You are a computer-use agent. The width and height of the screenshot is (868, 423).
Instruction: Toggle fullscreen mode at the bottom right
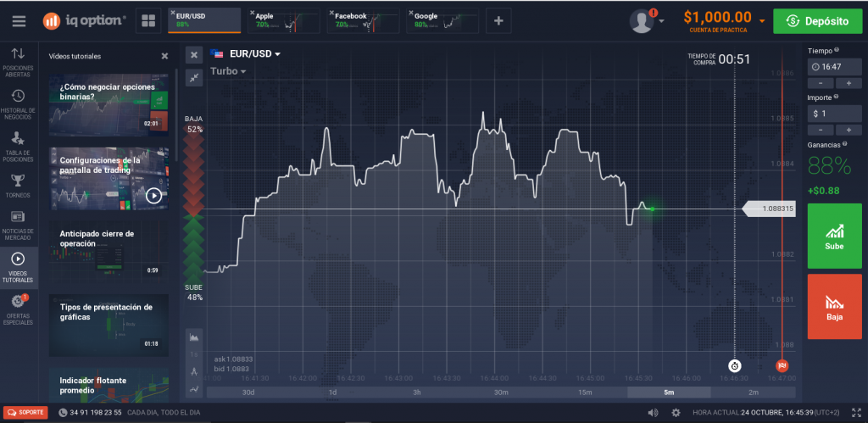[856, 413]
